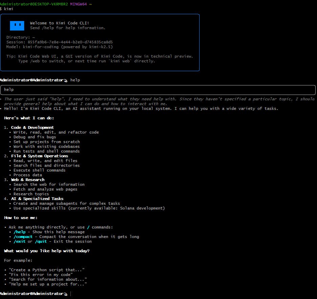The width and height of the screenshot is (317, 299).
Task: Click the 'Web & Research' heading
Action: [x=28, y=180]
